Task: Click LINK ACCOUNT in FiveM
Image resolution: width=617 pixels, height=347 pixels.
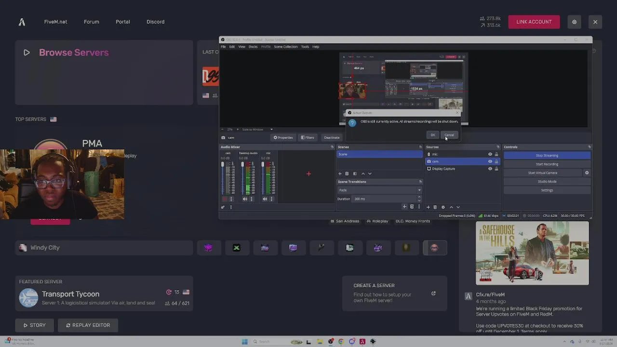Action: pos(534,22)
